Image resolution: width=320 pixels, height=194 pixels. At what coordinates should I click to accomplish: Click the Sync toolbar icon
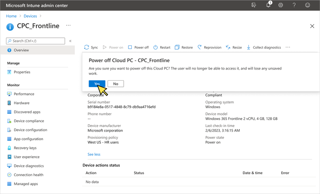[86, 47]
